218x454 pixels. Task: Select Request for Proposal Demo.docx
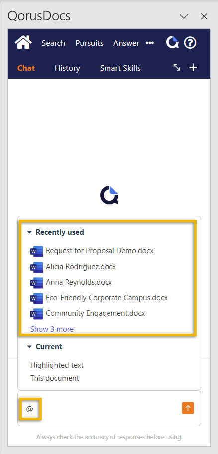100,251
